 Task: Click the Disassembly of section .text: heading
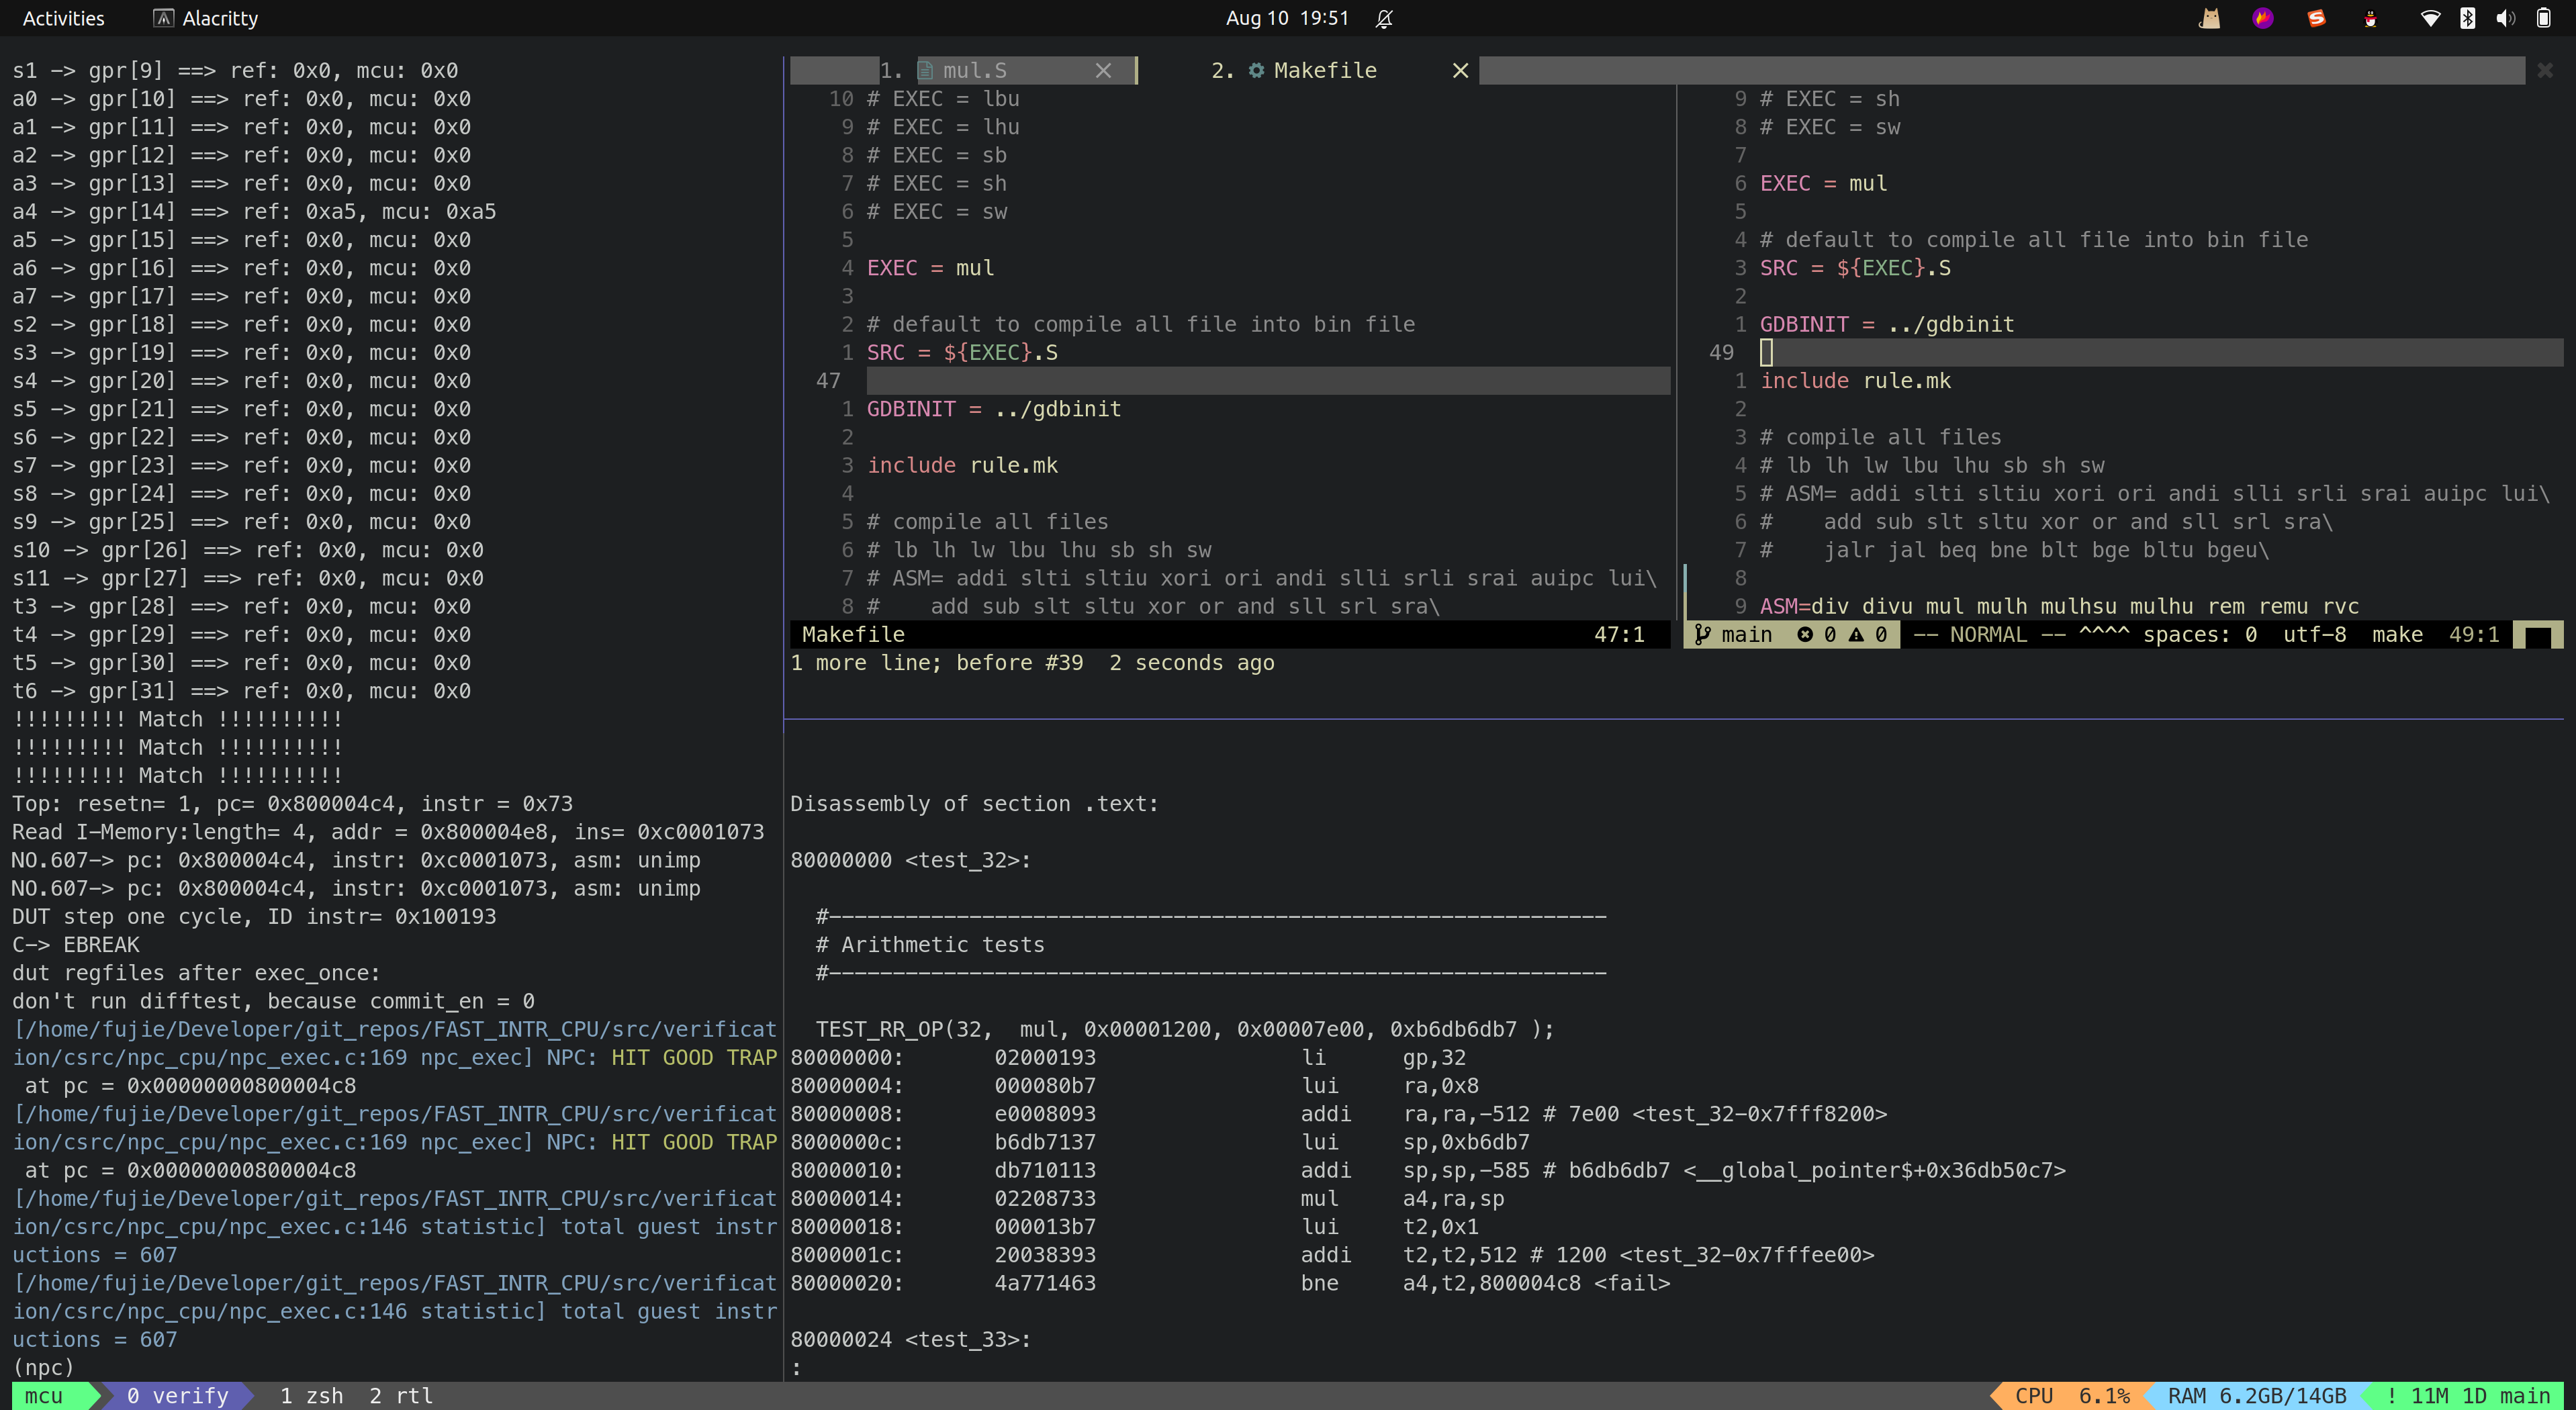point(974,804)
